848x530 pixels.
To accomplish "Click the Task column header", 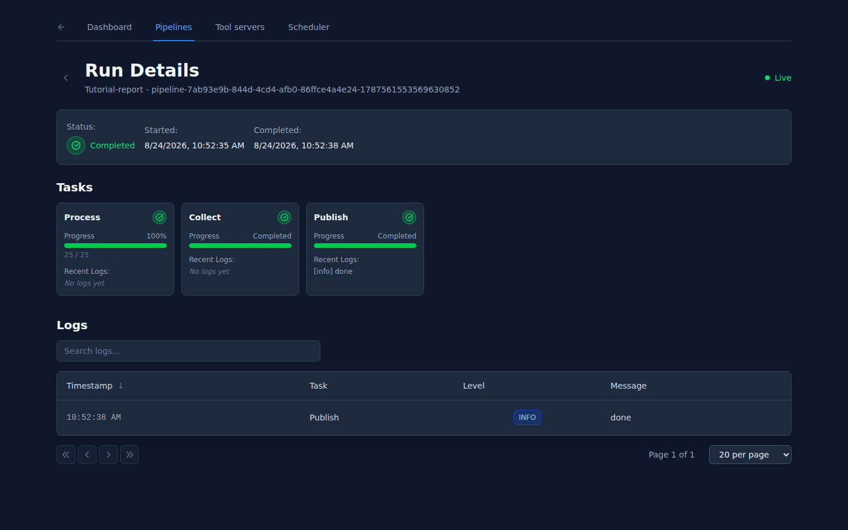I will (x=319, y=386).
